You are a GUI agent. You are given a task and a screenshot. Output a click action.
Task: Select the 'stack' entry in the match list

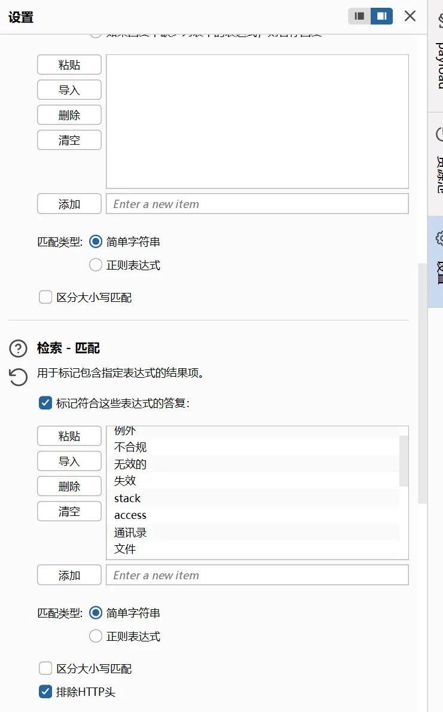point(127,498)
